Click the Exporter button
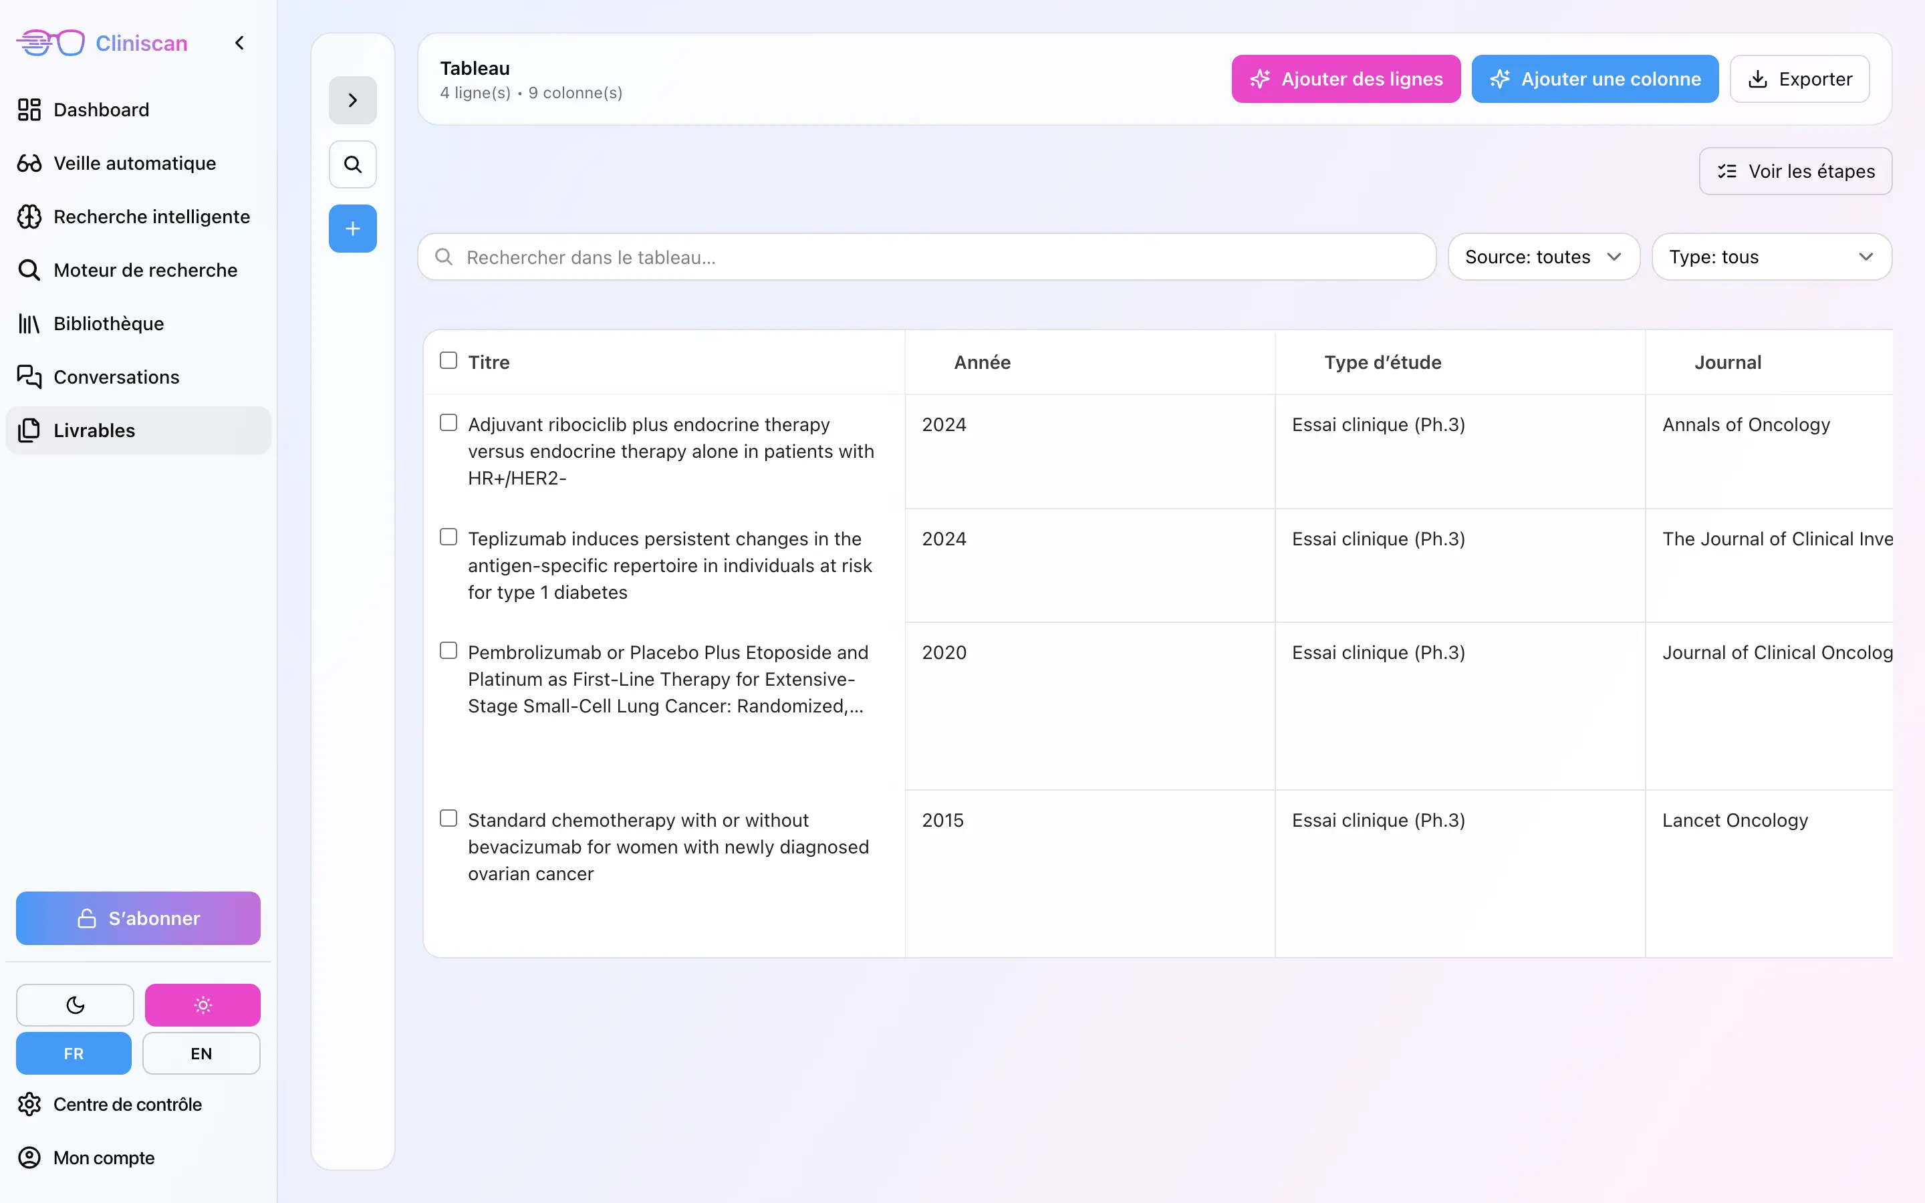 coord(1799,79)
